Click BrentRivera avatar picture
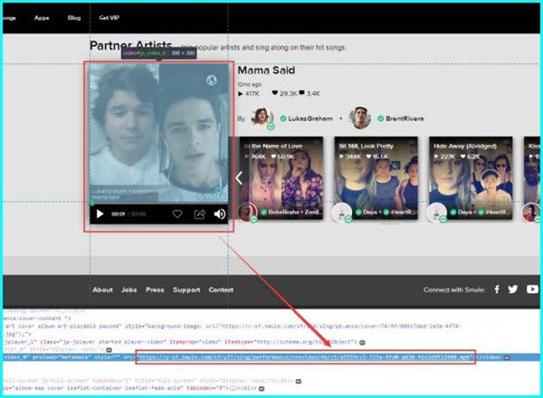Image resolution: width=543 pixels, height=398 pixels. (x=360, y=118)
